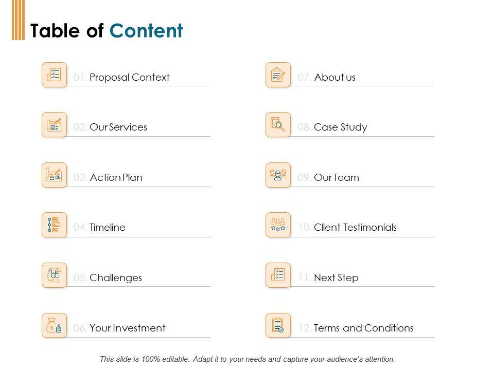Viewport: 494px width, 370px height.
Task: Click the Client Testimonials text
Action: (x=355, y=228)
